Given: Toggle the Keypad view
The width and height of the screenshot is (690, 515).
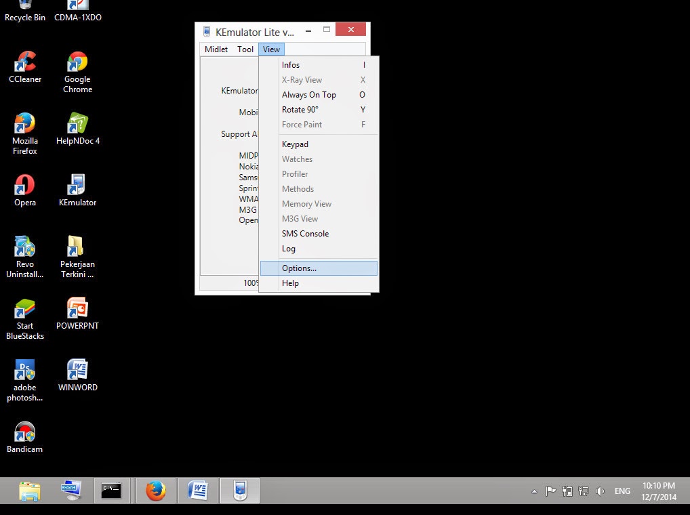Looking at the screenshot, I should [x=319, y=144].
